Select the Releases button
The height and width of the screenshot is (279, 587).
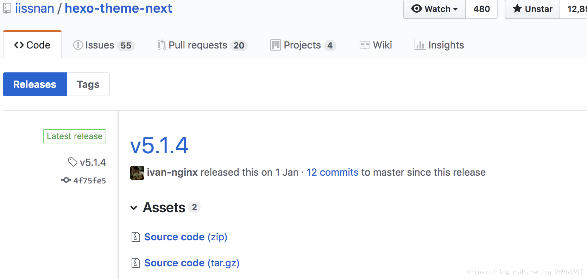pyautogui.click(x=35, y=84)
